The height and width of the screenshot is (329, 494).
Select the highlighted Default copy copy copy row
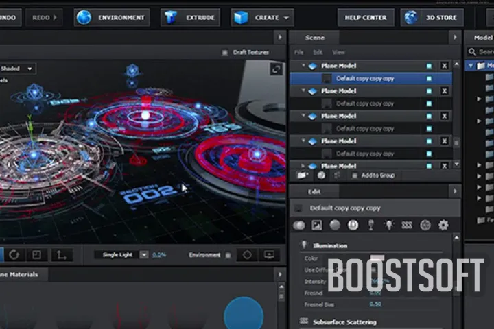point(370,78)
